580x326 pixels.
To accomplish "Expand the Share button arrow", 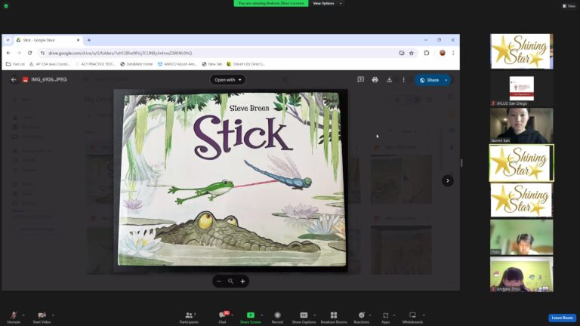I will (446, 80).
